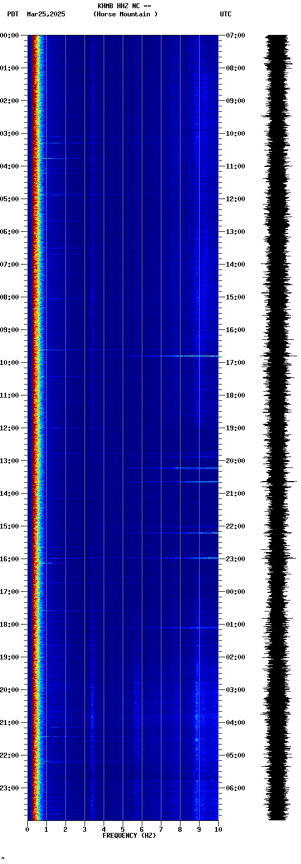This screenshot has height=864, width=301.
Task: Click the '3' frequency axis tick label
Action: tap(85, 830)
